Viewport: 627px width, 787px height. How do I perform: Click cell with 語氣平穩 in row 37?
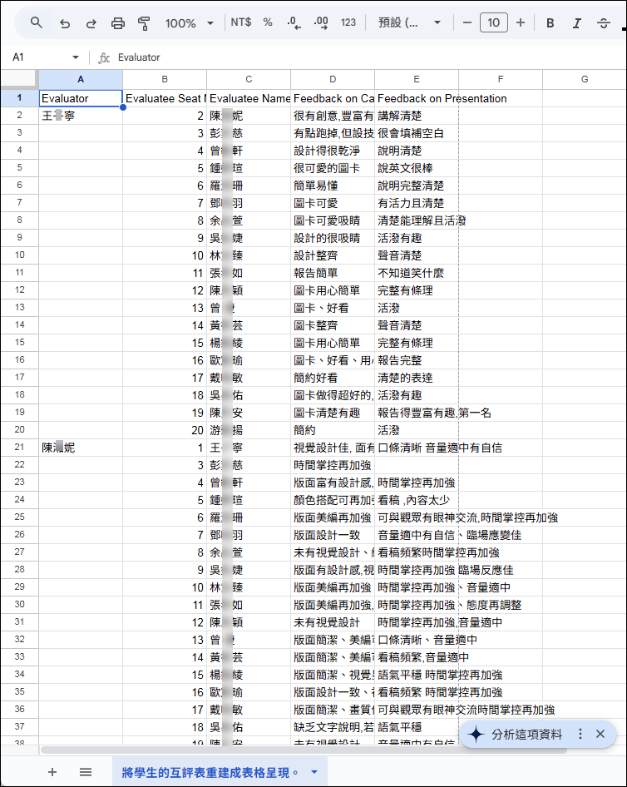[x=417, y=727]
